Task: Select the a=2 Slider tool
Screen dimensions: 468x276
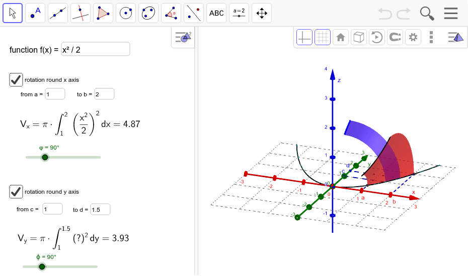Action: (239, 13)
